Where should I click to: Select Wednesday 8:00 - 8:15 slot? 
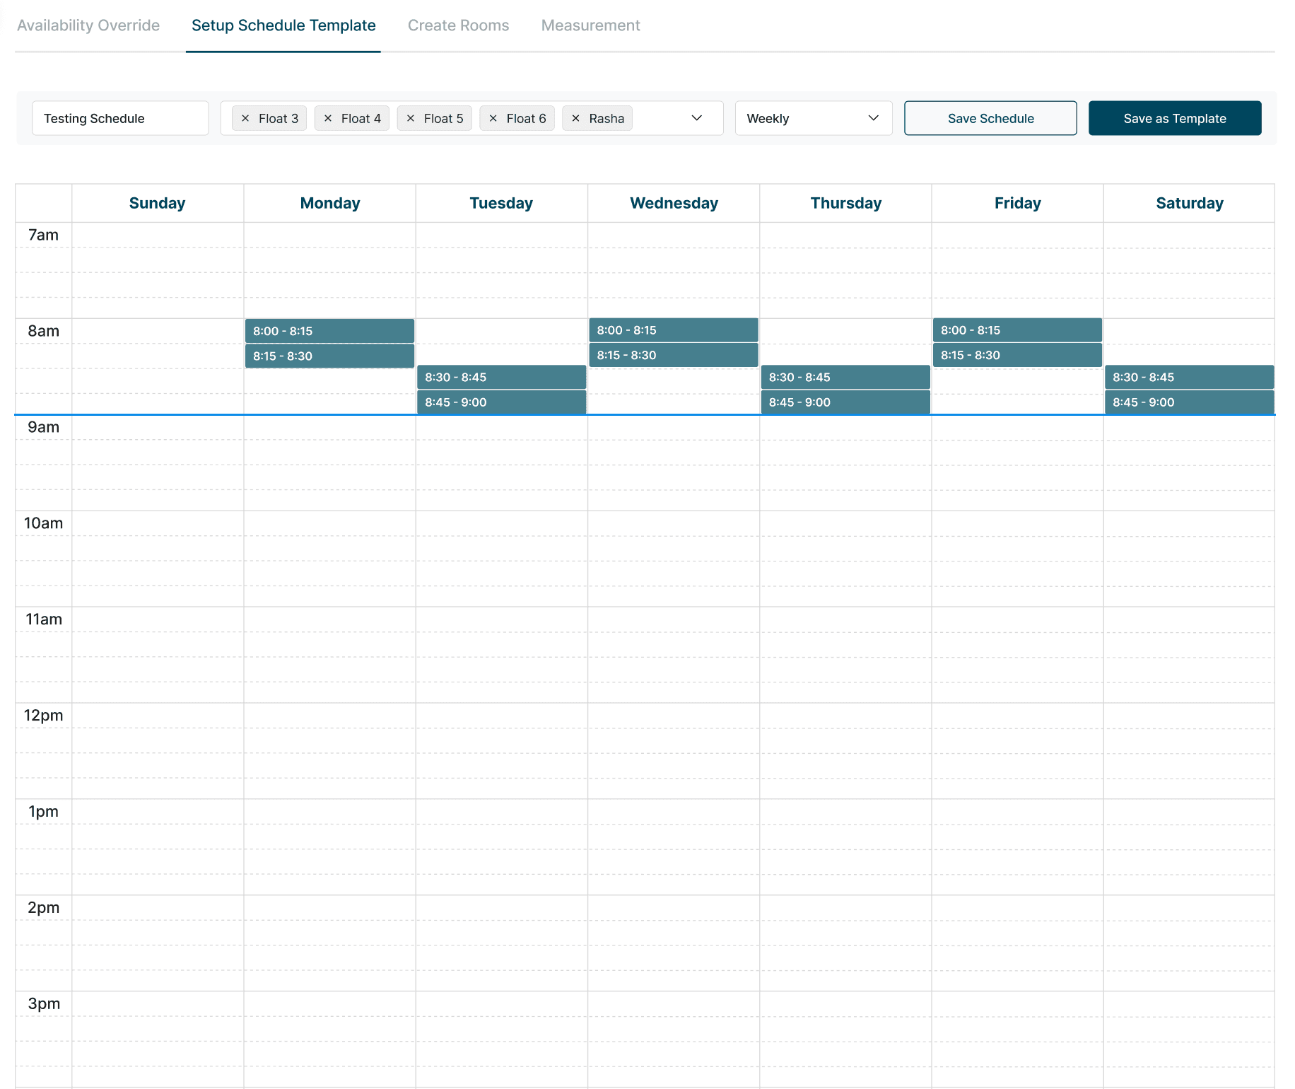coord(673,330)
